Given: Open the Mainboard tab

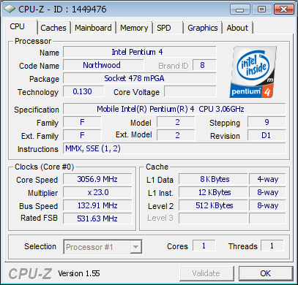Looking at the screenshot, I should pyautogui.click(x=93, y=28).
